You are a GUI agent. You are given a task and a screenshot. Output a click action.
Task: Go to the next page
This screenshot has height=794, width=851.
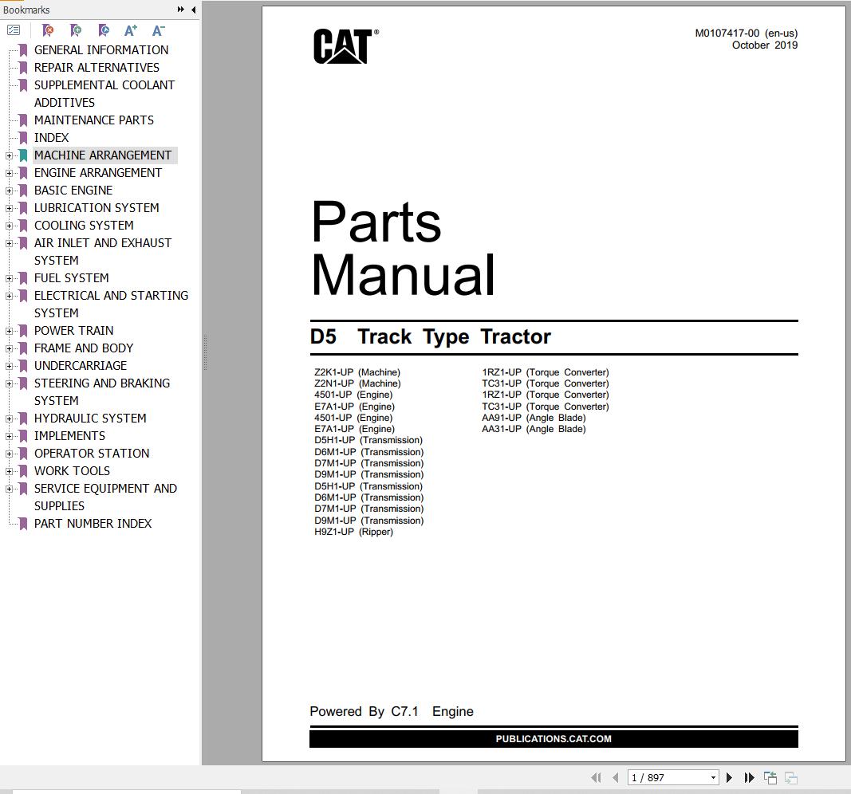(x=730, y=778)
